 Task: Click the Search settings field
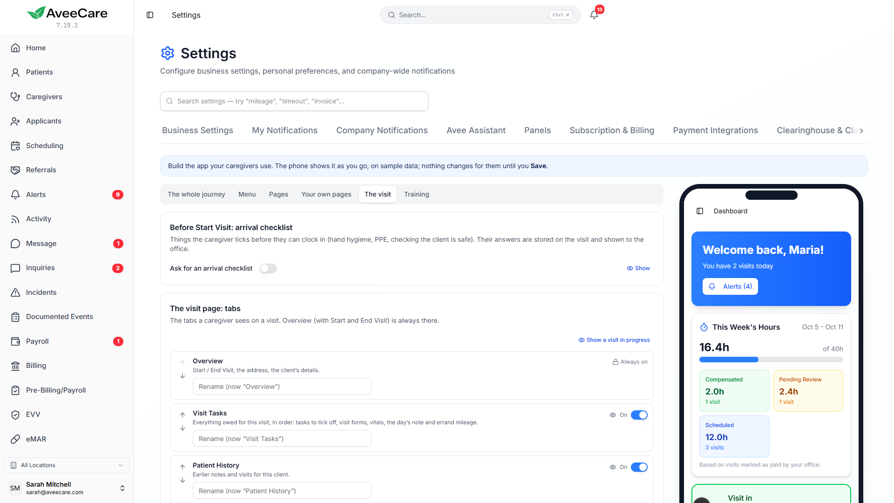coord(294,101)
